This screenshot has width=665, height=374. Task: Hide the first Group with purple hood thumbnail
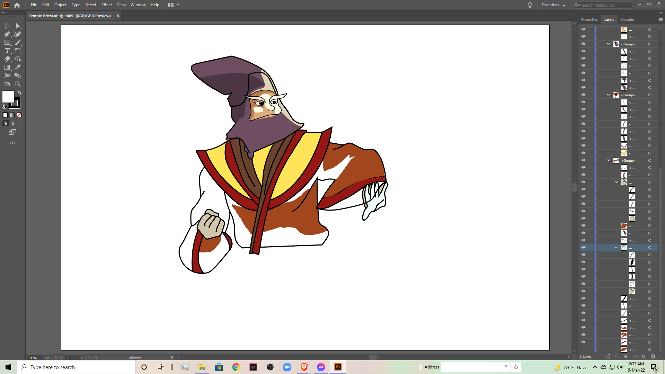(x=583, y=44)
